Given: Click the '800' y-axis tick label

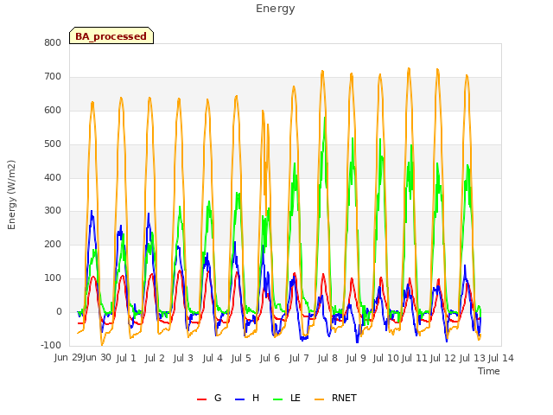Looking at the screenshot, I should 53,42.
